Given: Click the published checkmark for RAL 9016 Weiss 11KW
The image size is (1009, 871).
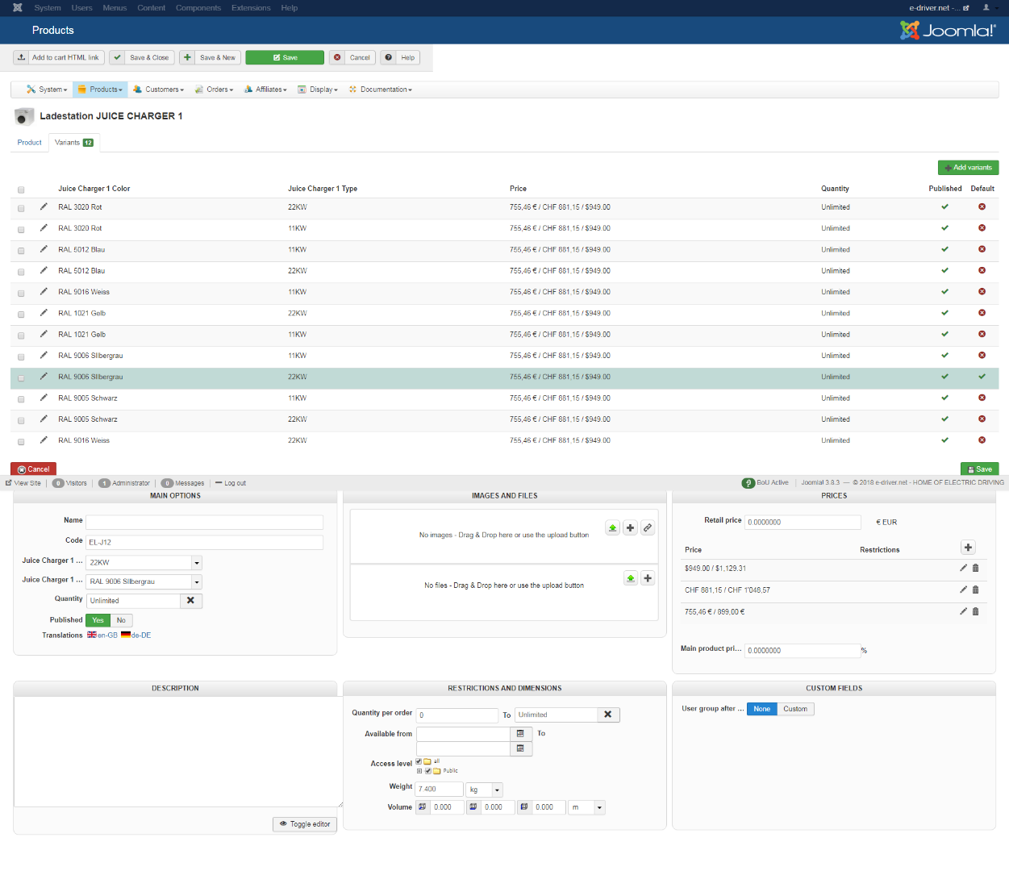Looking at the screenshot, I should click(x=944, y=292).
